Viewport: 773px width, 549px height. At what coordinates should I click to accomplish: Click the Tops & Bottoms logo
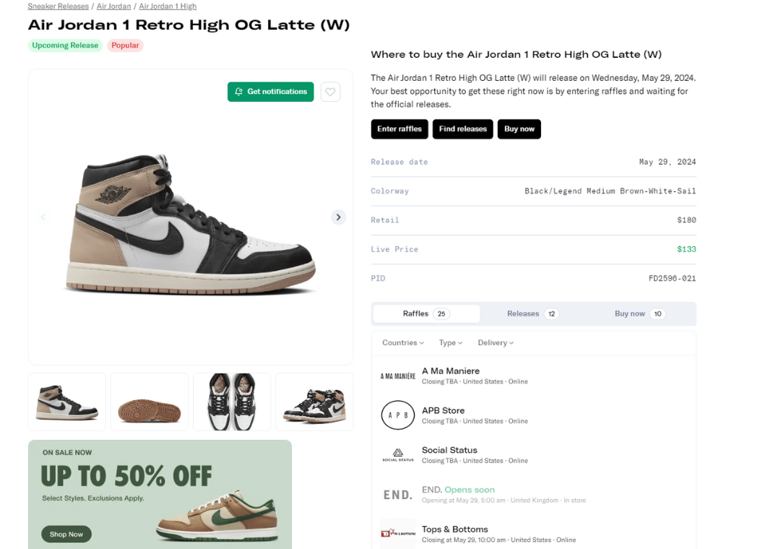click(x=398, y=534)
